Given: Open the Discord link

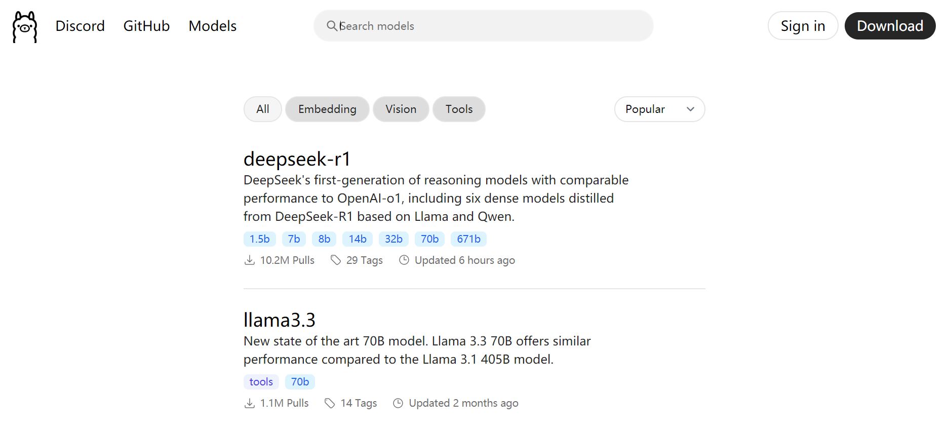Looking at the screenshot, I should click(x=80, y=26).
